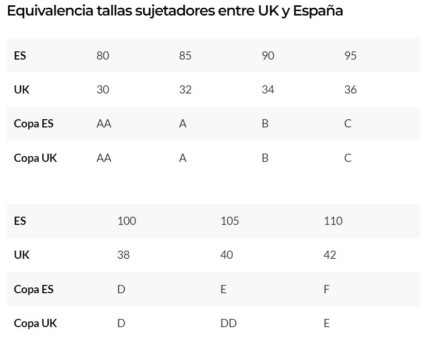The width and height of the screenshot is (426, 347).
Task: Click UK size 36 value
Action: click(350, 90)
